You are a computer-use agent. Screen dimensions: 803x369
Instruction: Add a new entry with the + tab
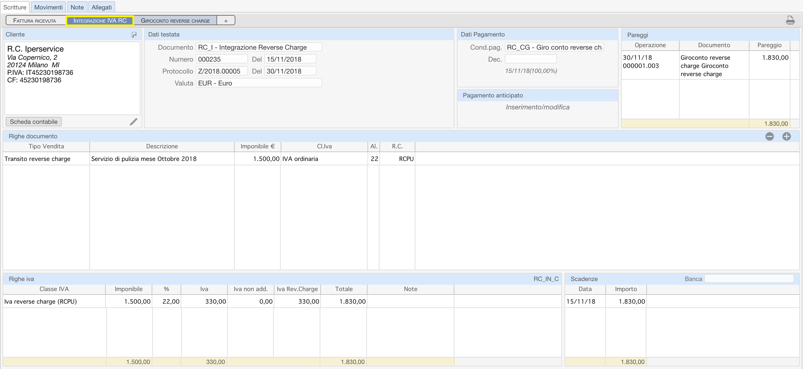[226, 20]
